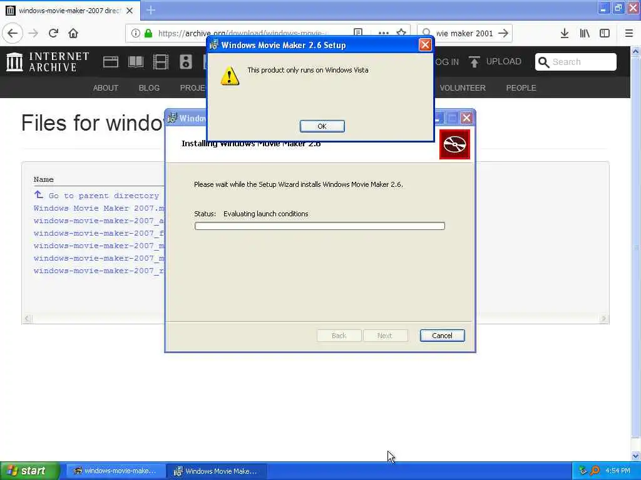Click the installation progress bar
641x480 pixels.
(x=320, y=226)
